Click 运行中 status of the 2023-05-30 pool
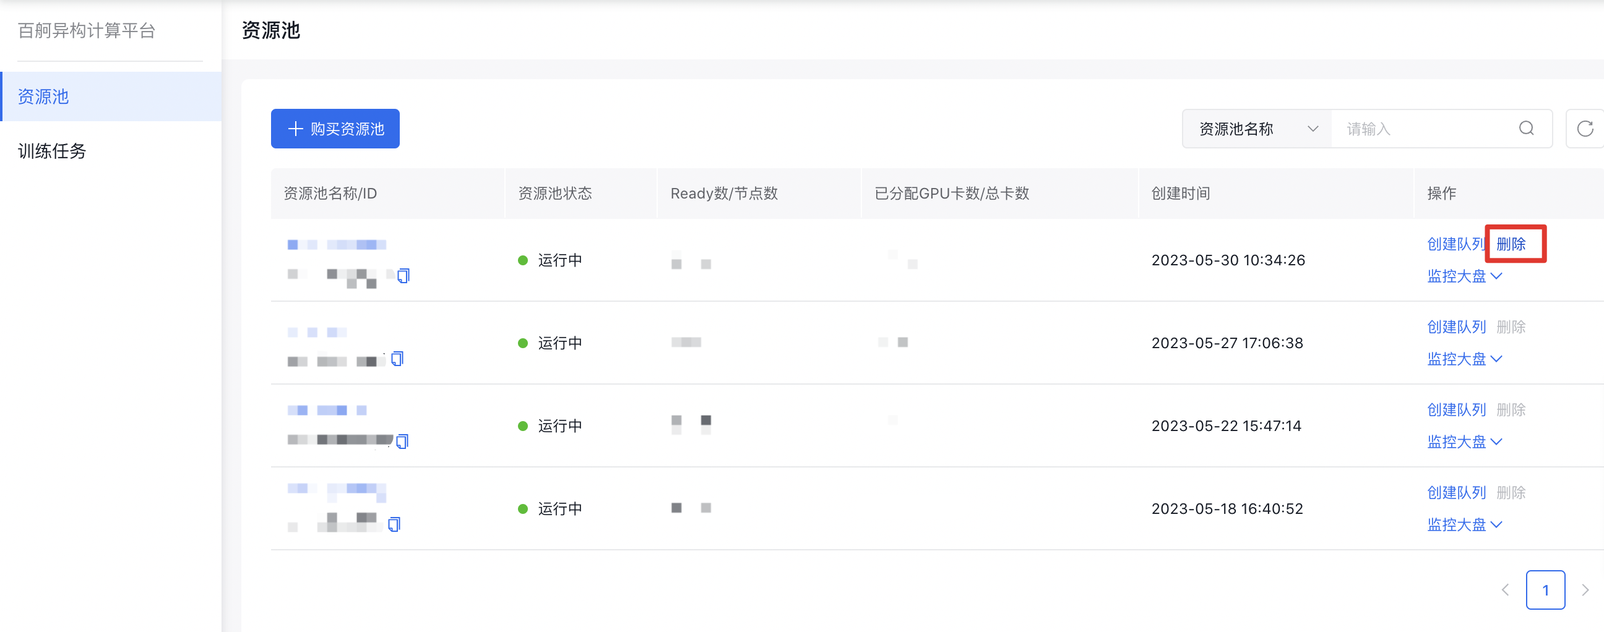Image resolution: width=1604 pixels, height=632 pixels. [x=550, y=260]
